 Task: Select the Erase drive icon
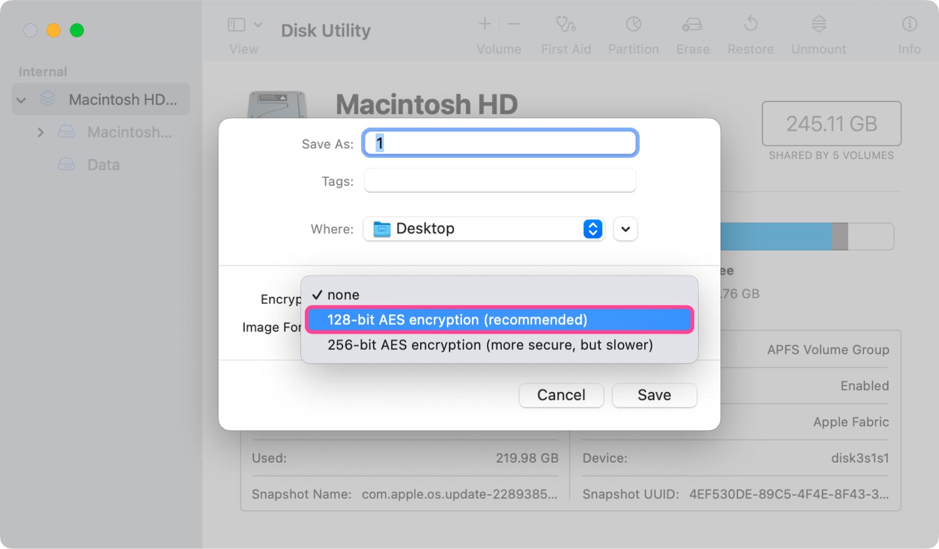(x=692, y=24)
